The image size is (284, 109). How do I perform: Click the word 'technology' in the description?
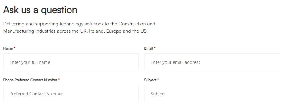pos(71,24)
